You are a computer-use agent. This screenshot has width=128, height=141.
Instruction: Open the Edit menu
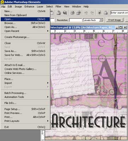[x=10, y=7]
